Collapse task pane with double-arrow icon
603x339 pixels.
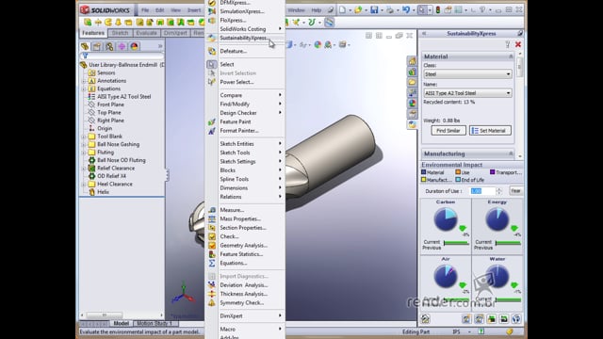click(x=424, y=34)
